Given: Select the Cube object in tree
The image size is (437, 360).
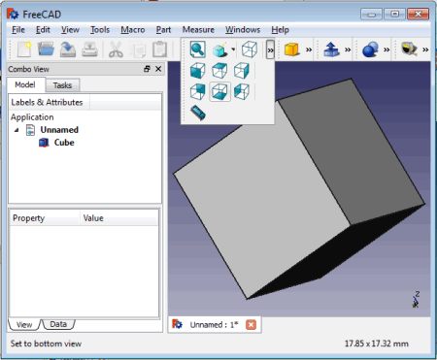Looking at the screenshot, I should [64, 143].
